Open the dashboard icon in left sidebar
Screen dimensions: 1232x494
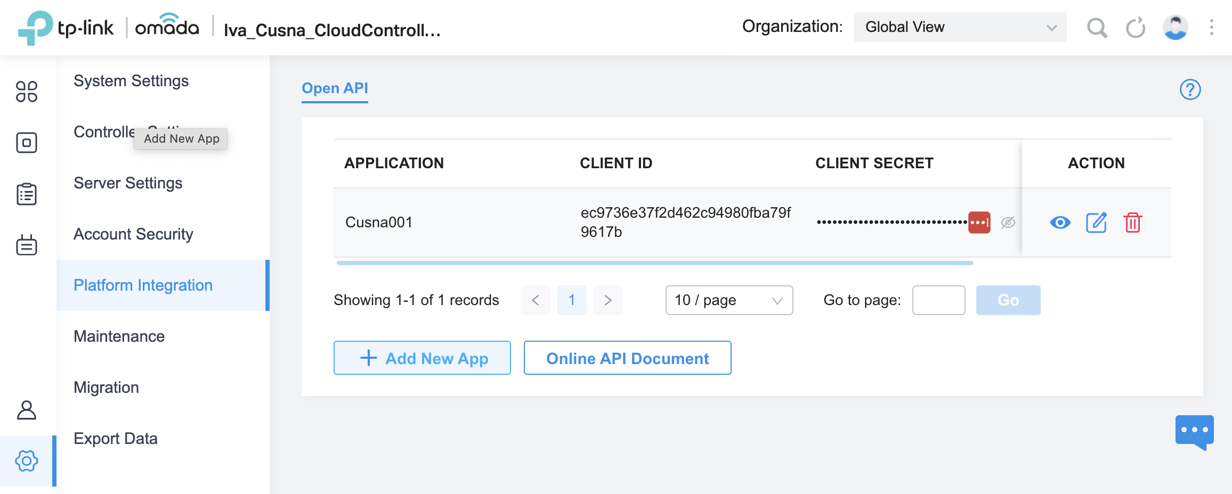(x=27, y=92)
